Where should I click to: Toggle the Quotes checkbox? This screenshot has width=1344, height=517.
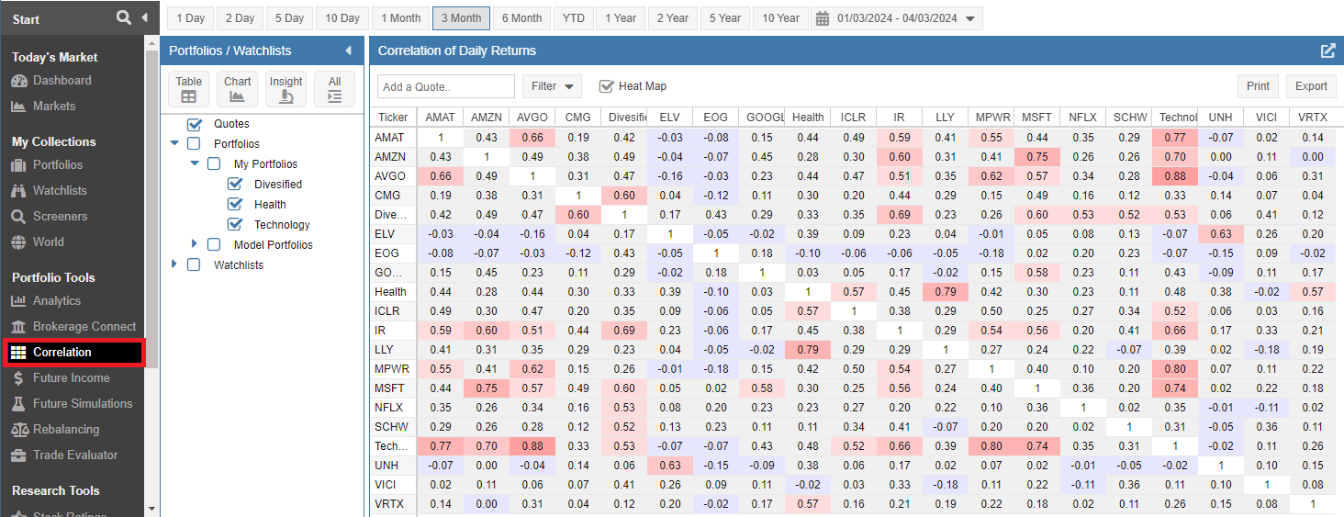pyautogui.click(x=194, y=124)
